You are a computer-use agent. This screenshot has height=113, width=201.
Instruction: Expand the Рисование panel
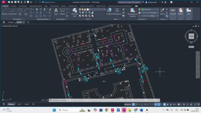tap(18, 19)
